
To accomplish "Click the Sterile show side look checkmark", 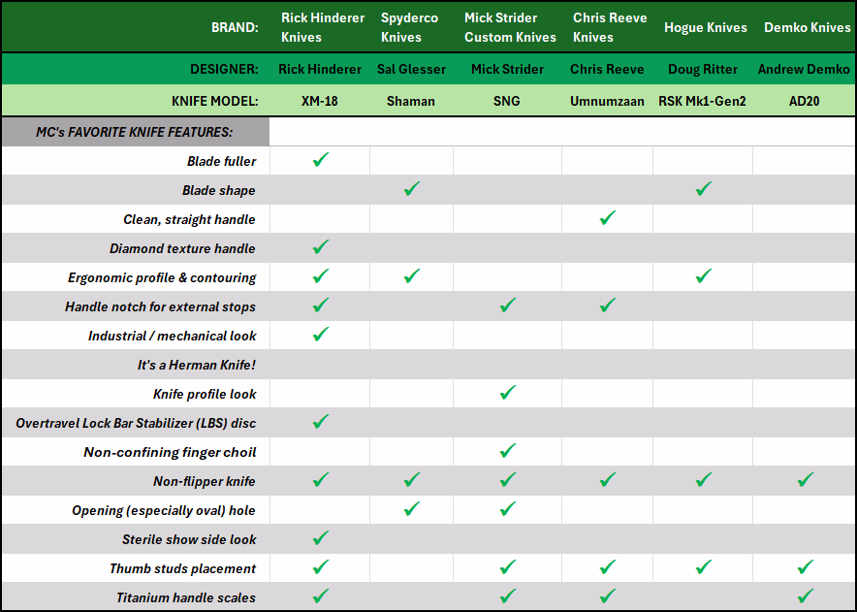I will (x=321, y=538).
